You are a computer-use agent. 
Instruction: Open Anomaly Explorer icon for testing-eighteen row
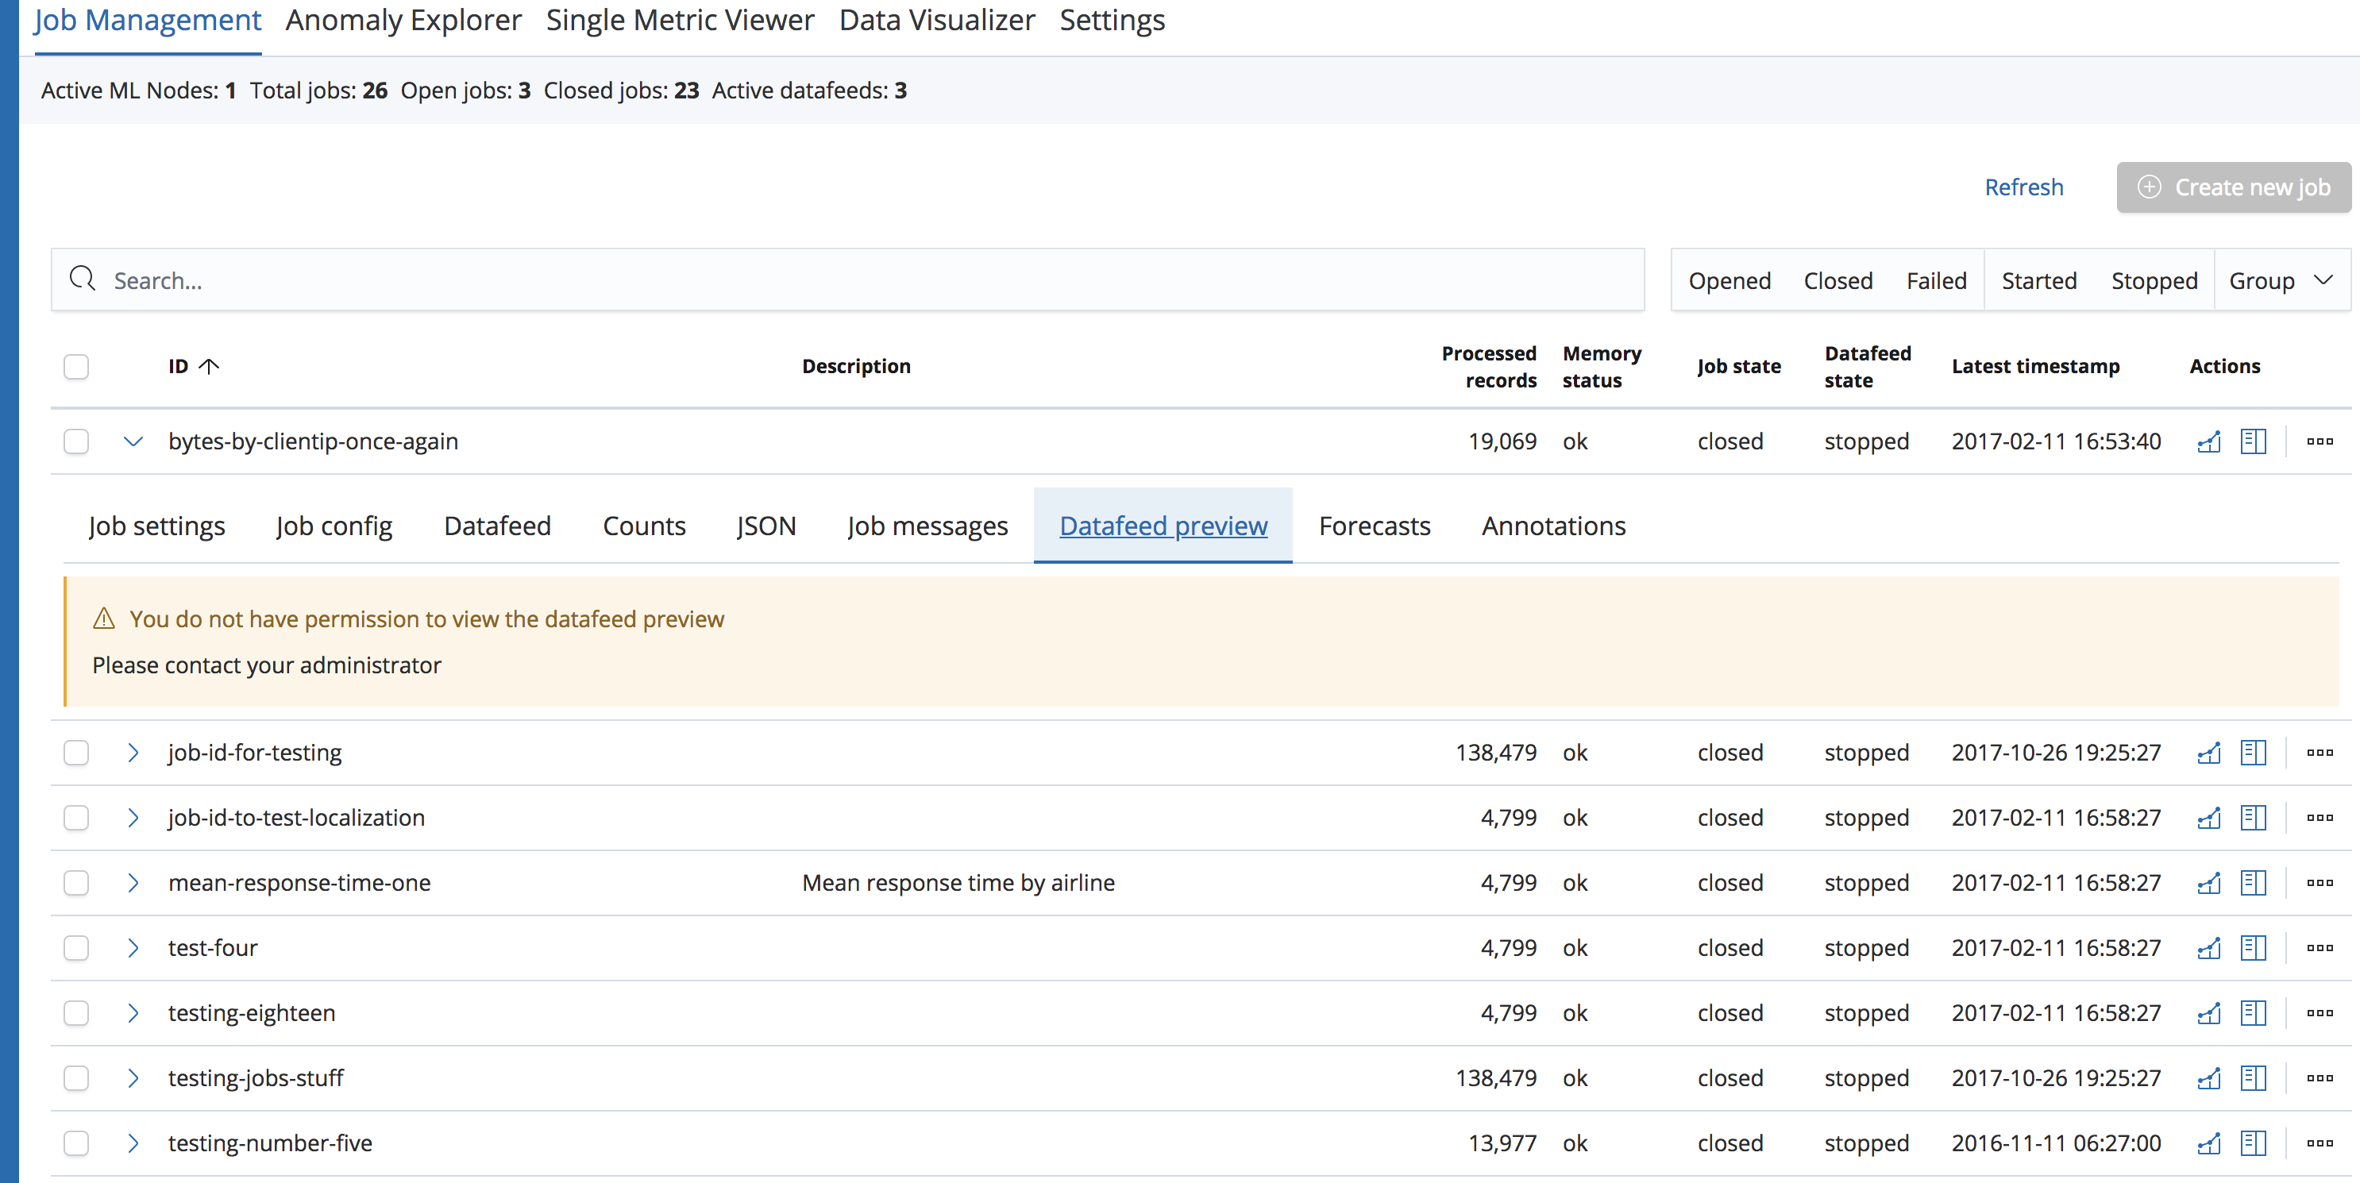[x=2253, y=1013]
